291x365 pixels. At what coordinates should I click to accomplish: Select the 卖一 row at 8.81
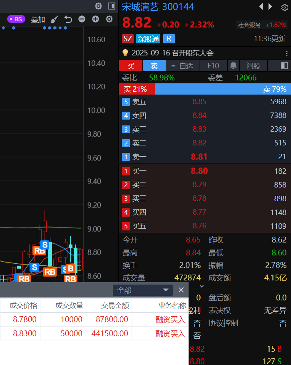[205, 157]
